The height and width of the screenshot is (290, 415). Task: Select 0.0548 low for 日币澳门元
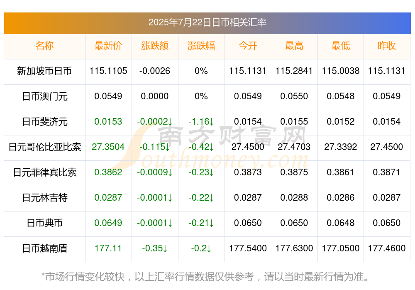tap(341, 96)
